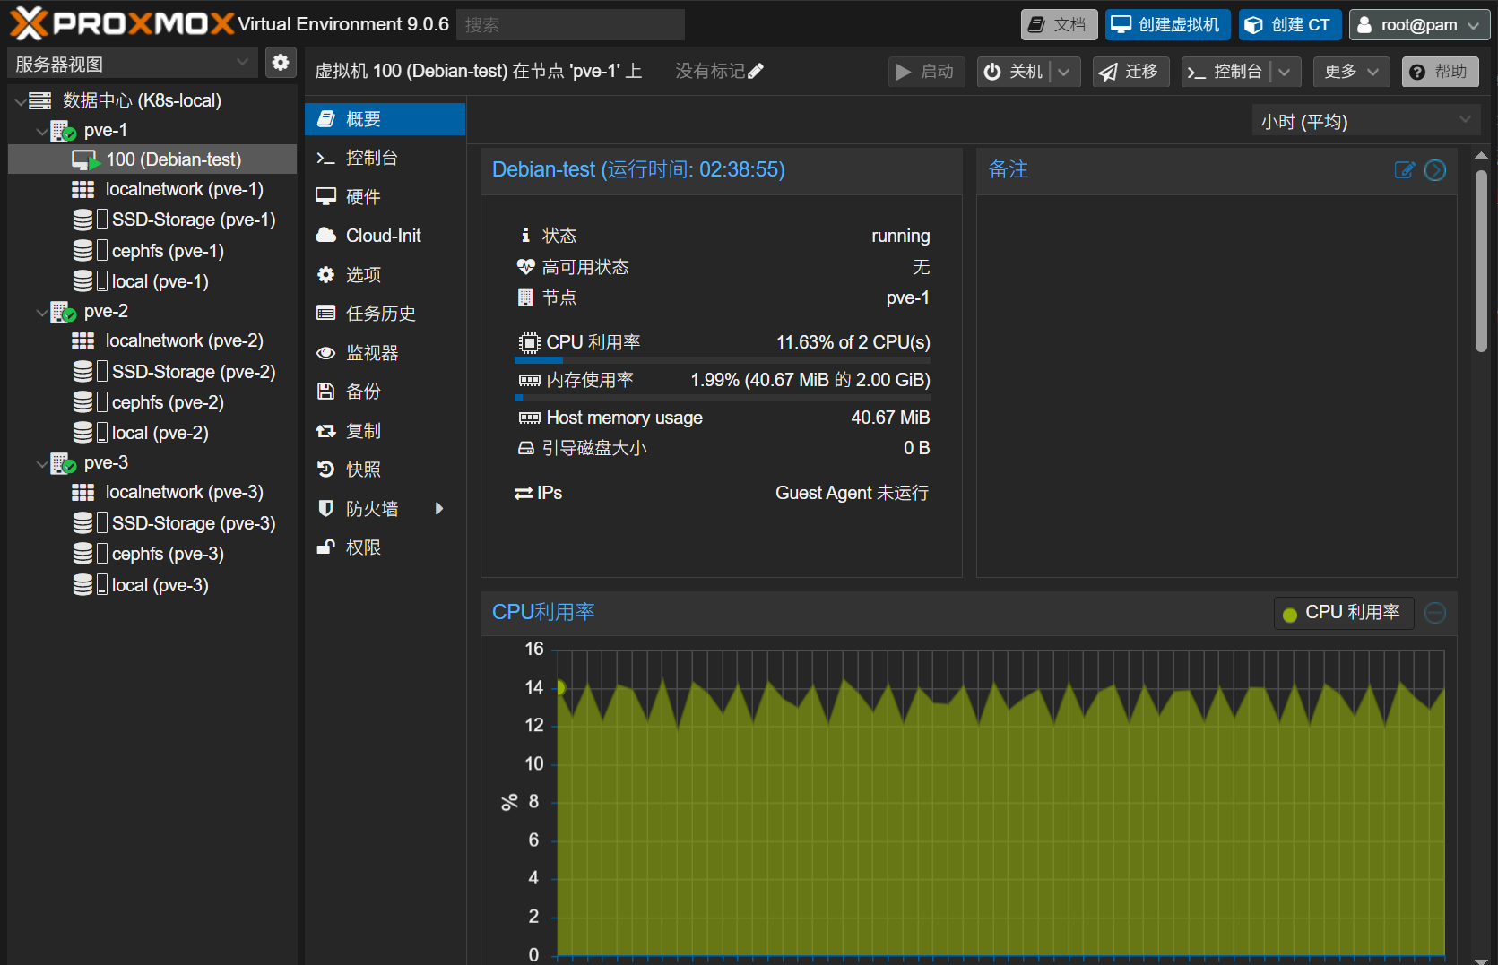
Task: Toggle CPU 利用率 legend series in chart
Action: [1343, 613]
